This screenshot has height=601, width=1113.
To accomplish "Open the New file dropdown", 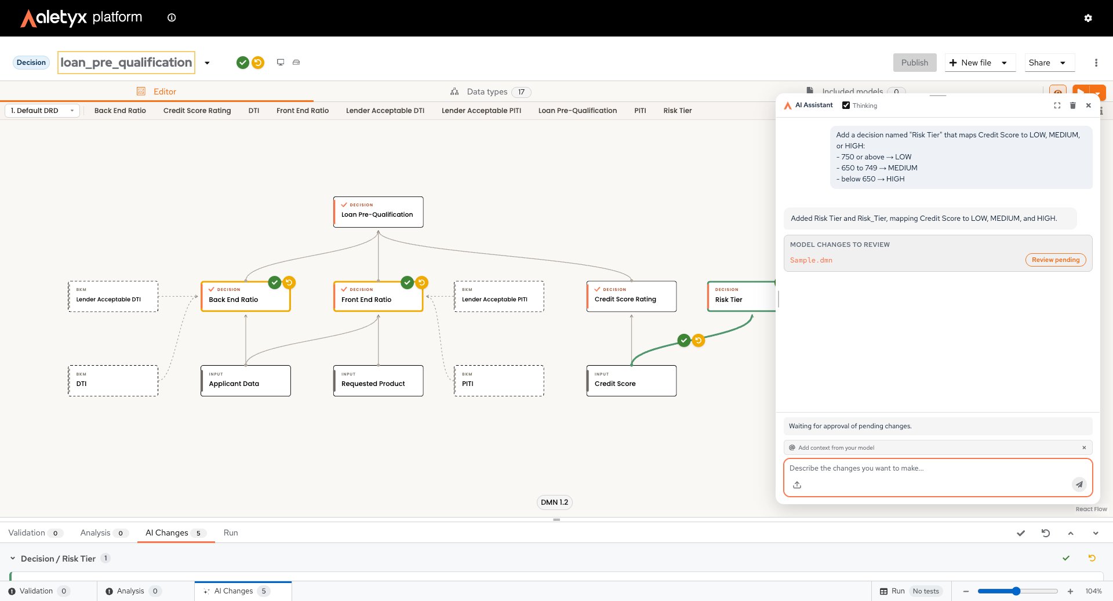I will pos(1004,63).
